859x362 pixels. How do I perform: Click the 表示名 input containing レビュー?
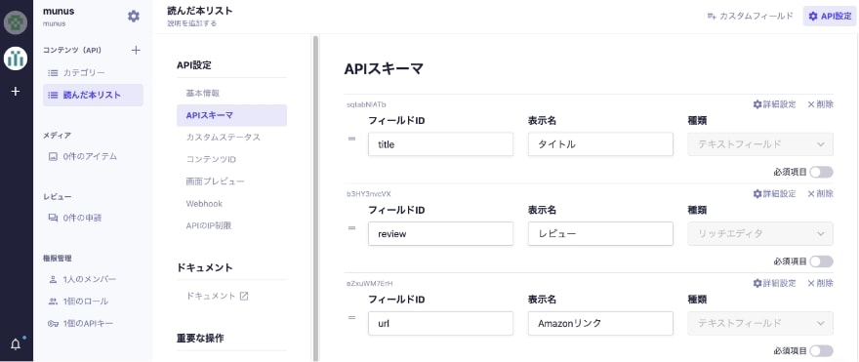point(600,234)
